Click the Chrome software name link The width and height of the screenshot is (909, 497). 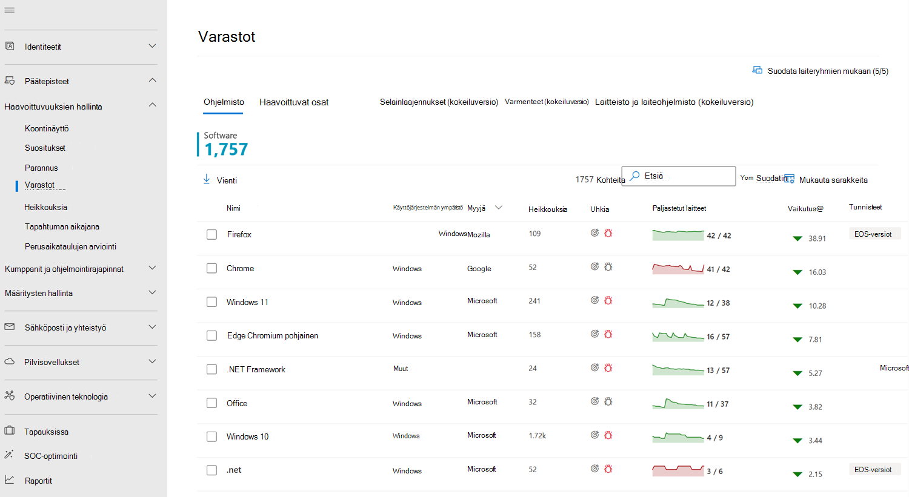pyautogui.click(x=240, y=268)
